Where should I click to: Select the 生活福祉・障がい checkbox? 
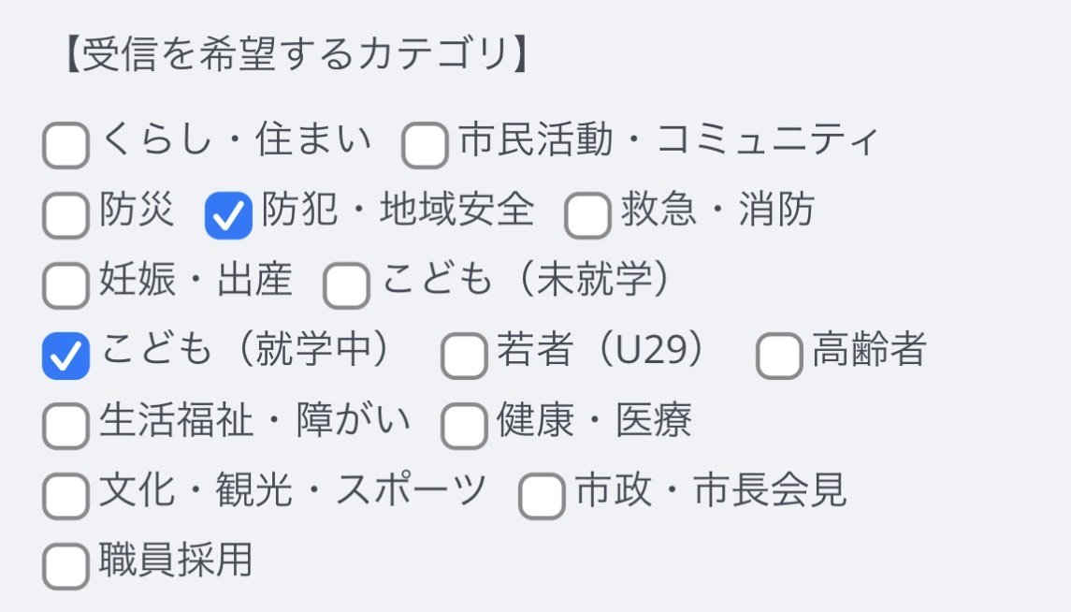point(65,426)
